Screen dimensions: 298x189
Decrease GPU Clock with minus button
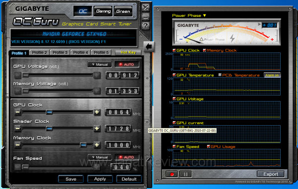[17, 112]
